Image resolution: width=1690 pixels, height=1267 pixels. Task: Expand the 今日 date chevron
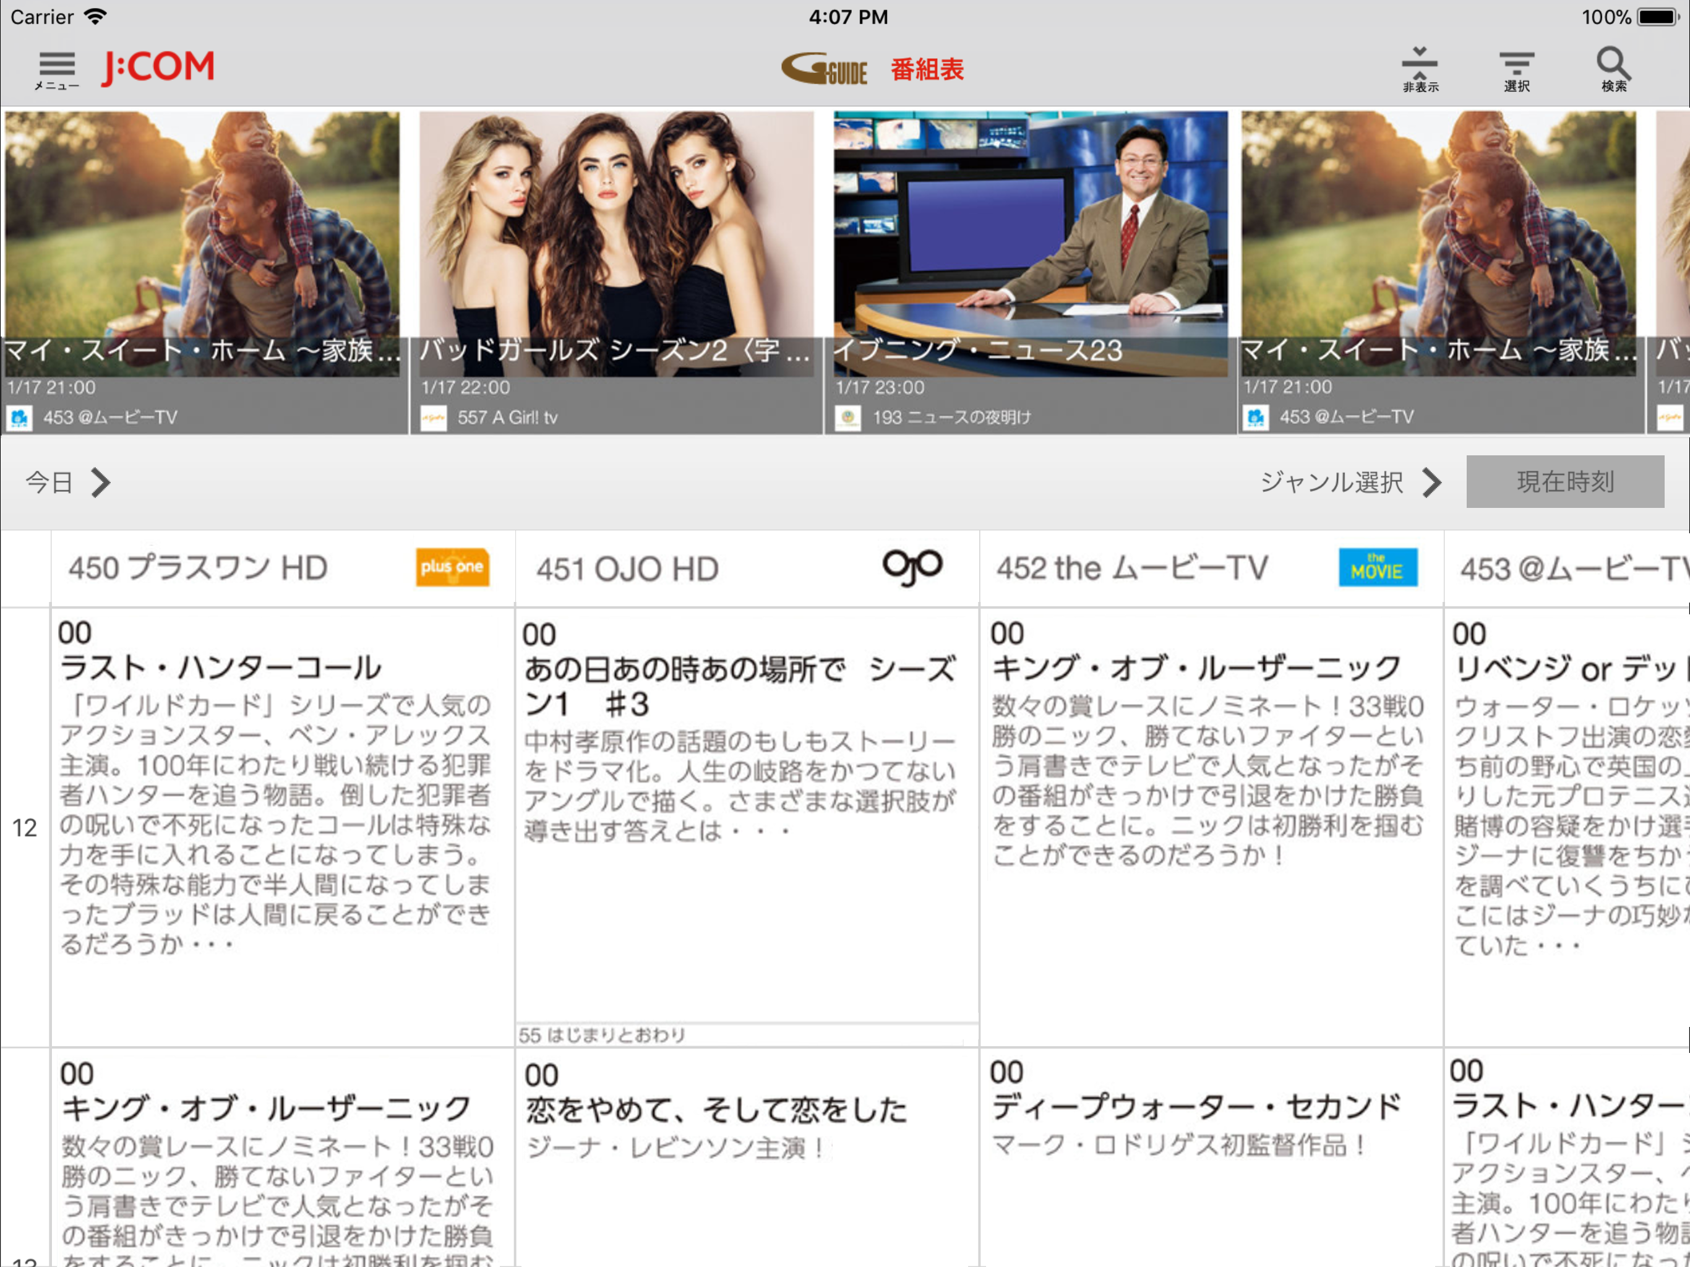point(100,482)
